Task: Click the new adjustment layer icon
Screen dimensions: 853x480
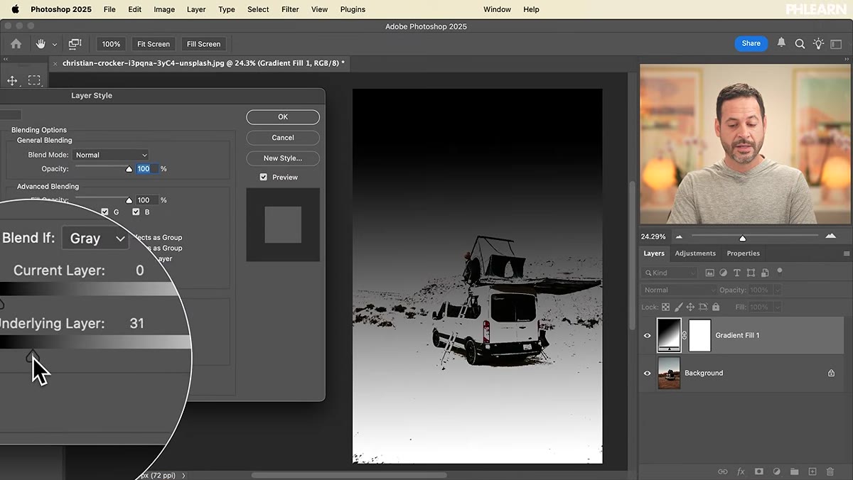Action: click(x=777, y=471)
